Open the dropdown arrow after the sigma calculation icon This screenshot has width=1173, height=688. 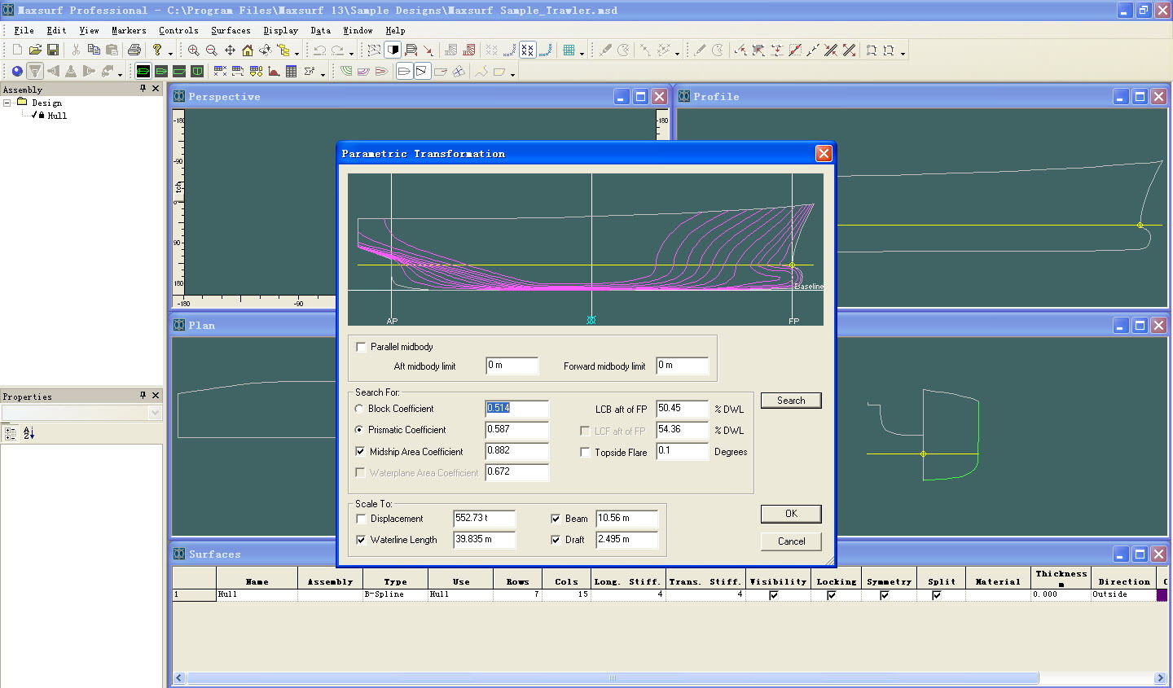(323, 74)
